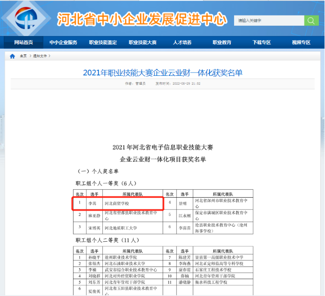Click the heading 职工组个人二等奖（11人）
325x296 pixels.
click(x=107, y=240)
